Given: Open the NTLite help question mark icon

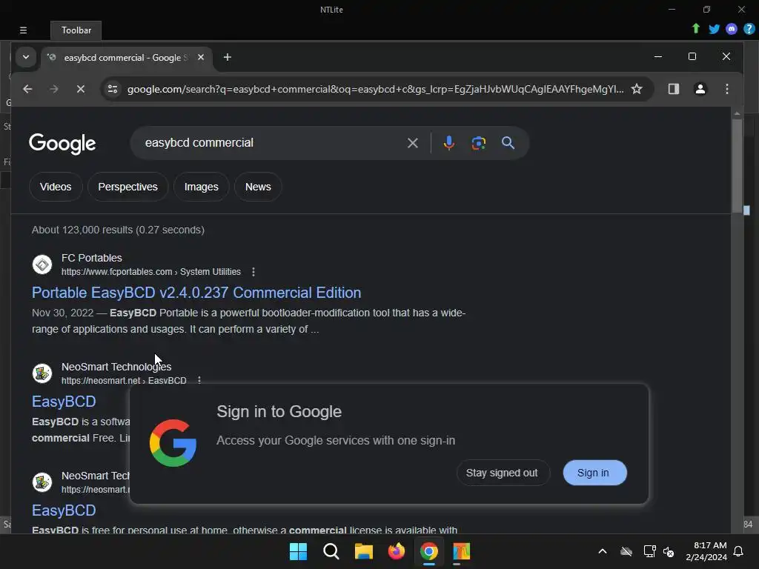Looking at the screenshot, I should [749, 29].
